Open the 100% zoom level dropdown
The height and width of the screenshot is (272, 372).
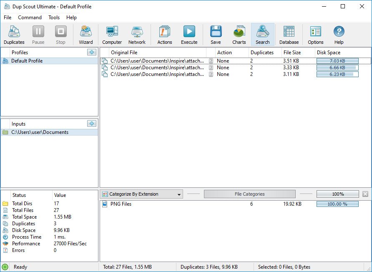pos(337,194)
